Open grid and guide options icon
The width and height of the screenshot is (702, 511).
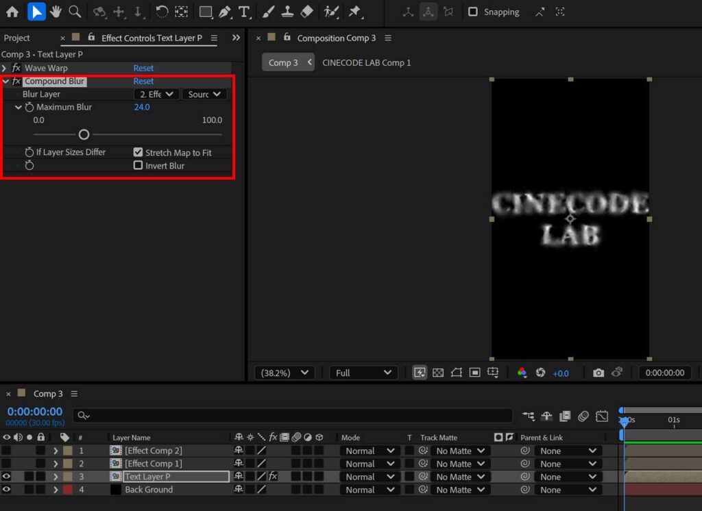click(x=493, y=373)
